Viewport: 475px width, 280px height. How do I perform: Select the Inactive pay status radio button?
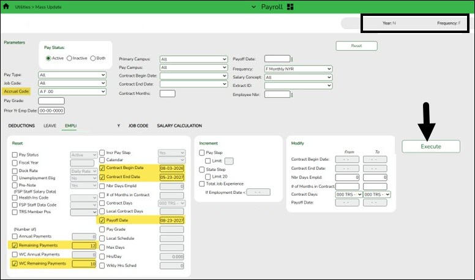coord(70,58)
